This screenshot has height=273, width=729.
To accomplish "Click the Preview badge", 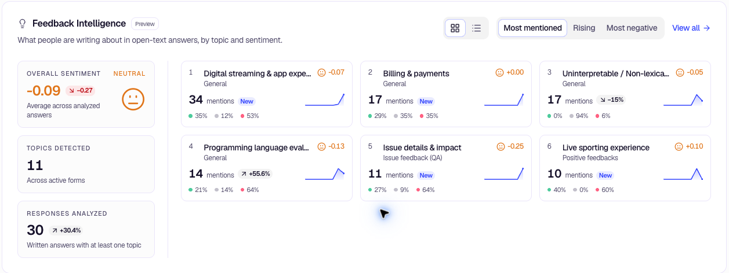I will 145,24.
